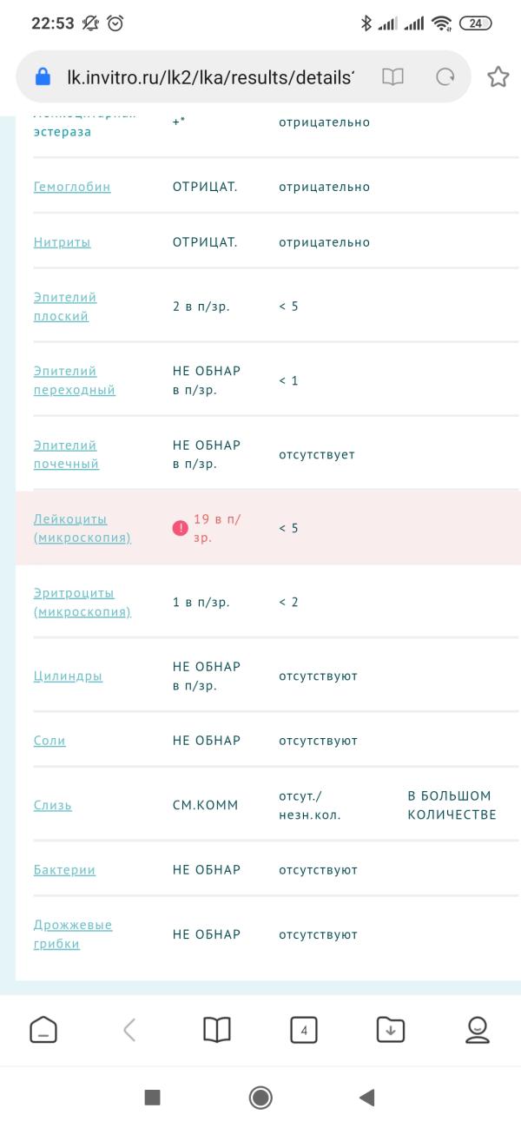Open the Лейкоциты (микроскопия) link
The height and width of the screenshot is (1128, 521).
click(x=82, y=528)
